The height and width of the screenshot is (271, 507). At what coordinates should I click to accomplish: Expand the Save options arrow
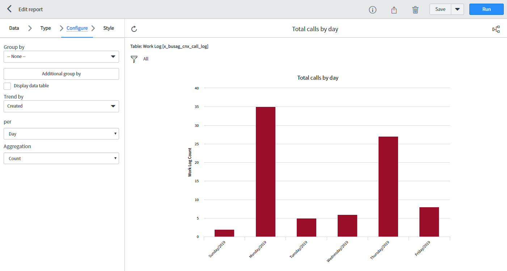[x=457, y=9]
